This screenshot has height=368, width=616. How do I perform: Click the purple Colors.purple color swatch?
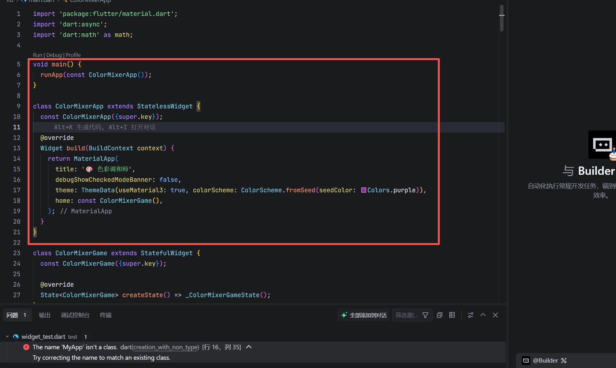click(364, 190)
